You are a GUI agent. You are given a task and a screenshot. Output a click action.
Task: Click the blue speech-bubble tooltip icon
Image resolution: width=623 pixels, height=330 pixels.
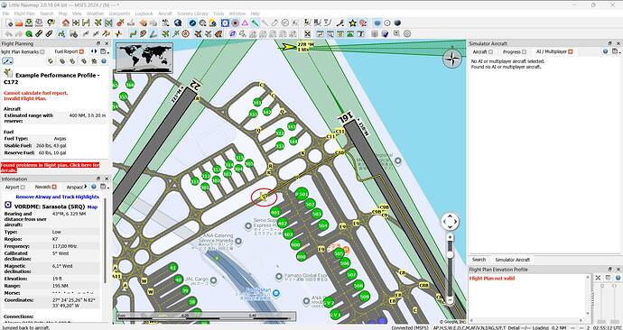point(377,23)
